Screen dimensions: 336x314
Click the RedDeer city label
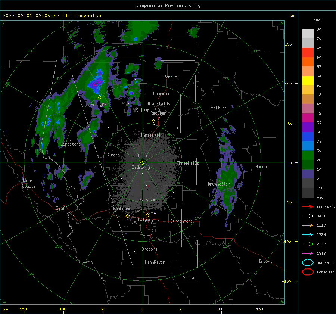(158, 113)
